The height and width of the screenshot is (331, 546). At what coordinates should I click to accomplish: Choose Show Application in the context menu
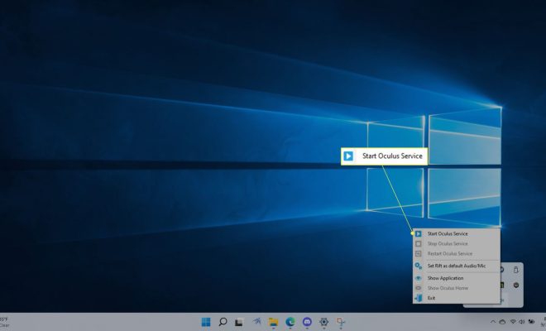456,278
